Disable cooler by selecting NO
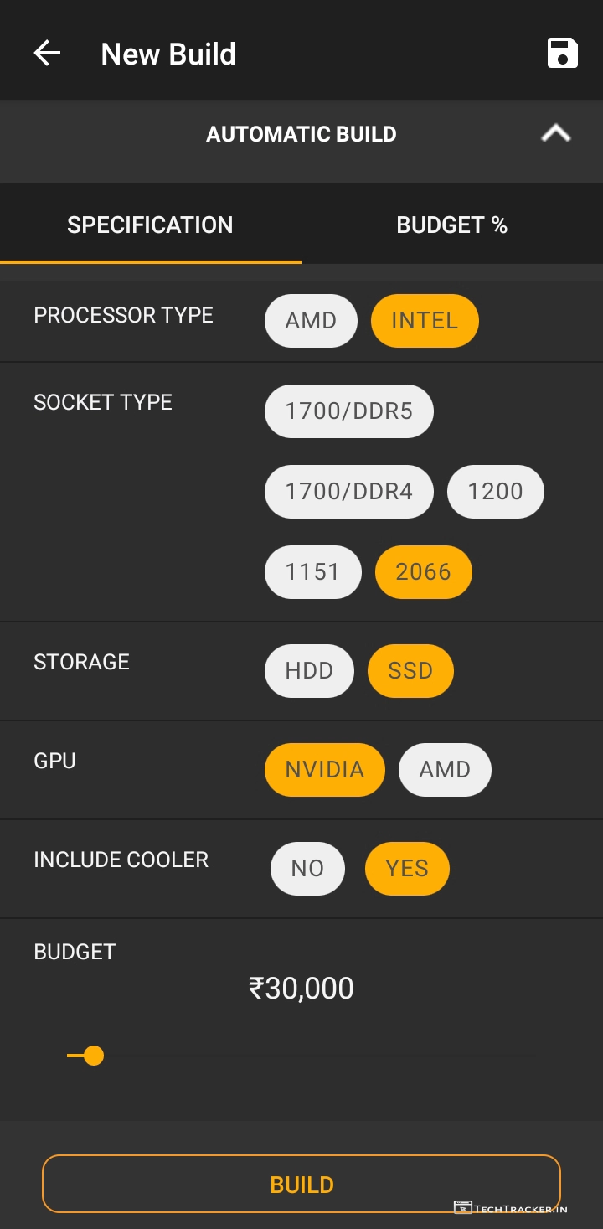Image resolution: width=603 pixels, height=1229 pixels. (x=307, y=869)
